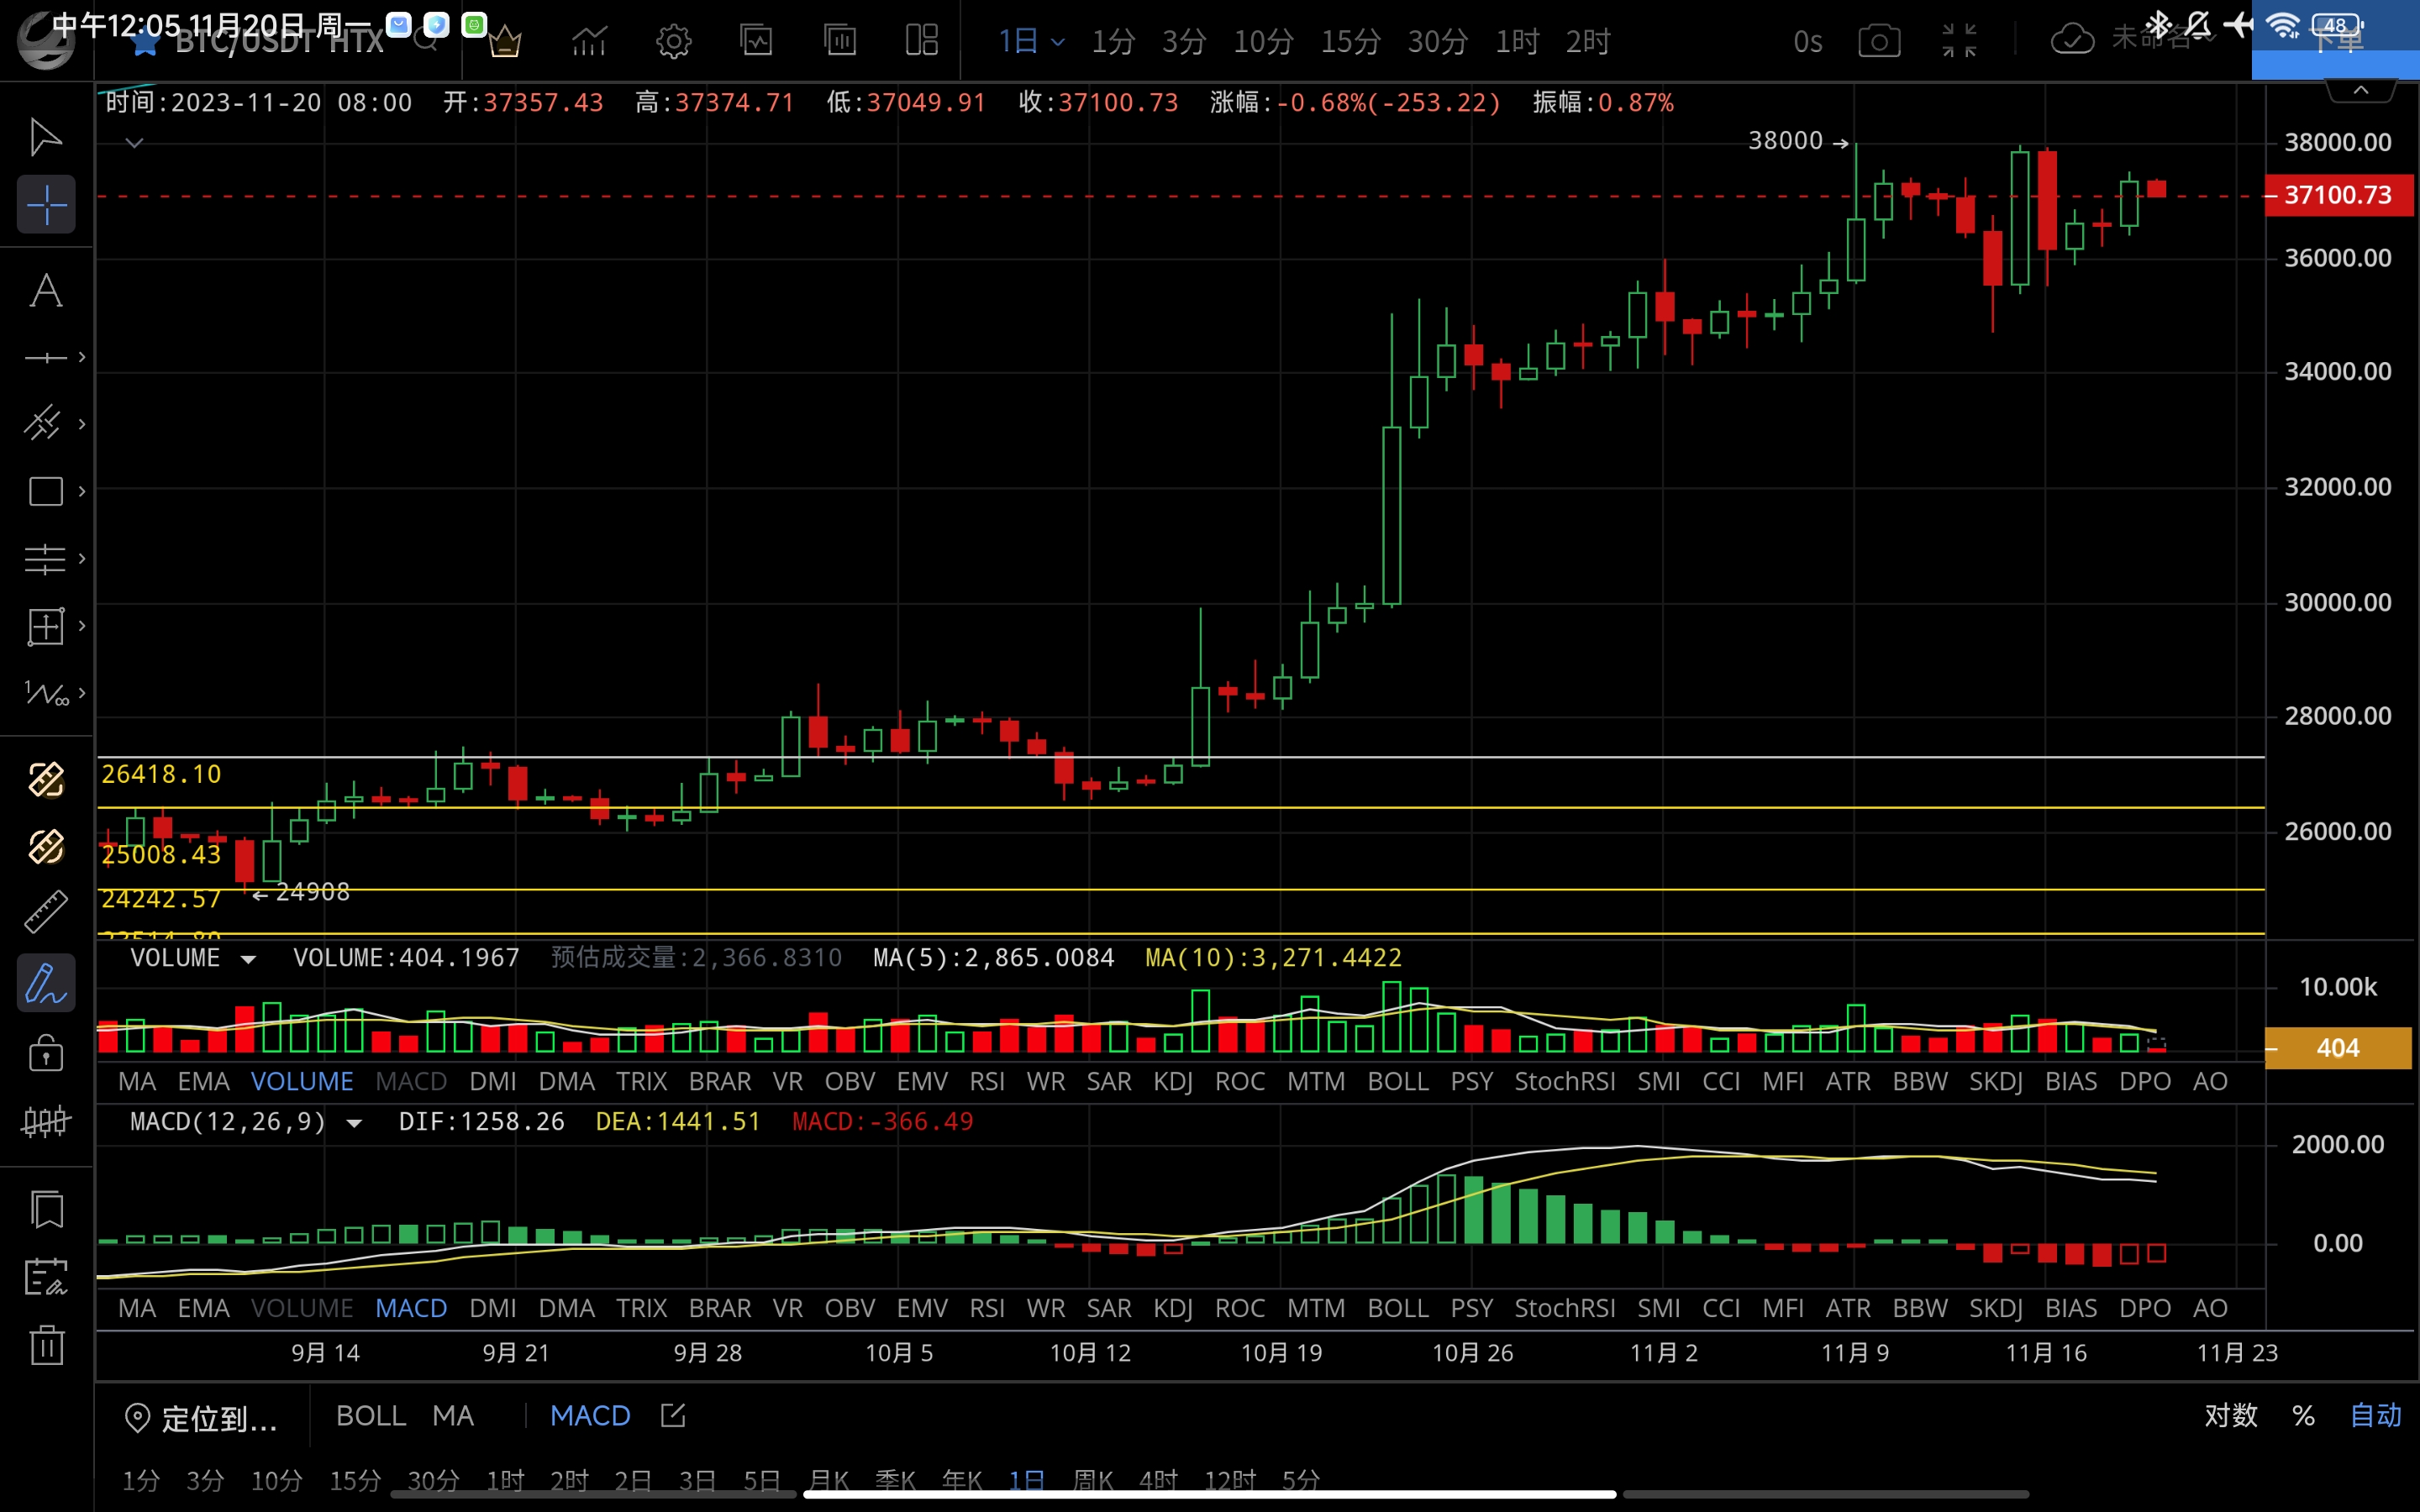This screenshot has width=2420, height=1512.
Task: Select 周K period in bottom row
Action: point(1093,1479)
